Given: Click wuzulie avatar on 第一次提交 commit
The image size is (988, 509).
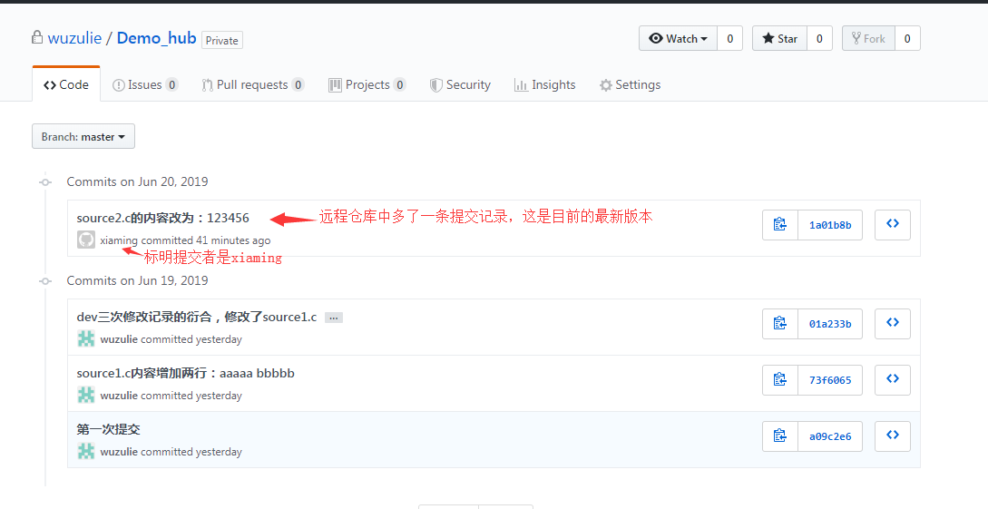Looking at the screenshot, I should 85,451.
